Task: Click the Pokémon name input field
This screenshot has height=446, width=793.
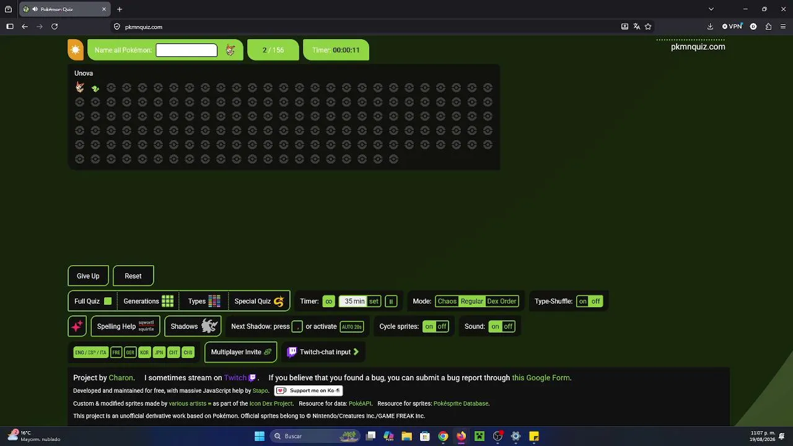Action: (186, 50)
